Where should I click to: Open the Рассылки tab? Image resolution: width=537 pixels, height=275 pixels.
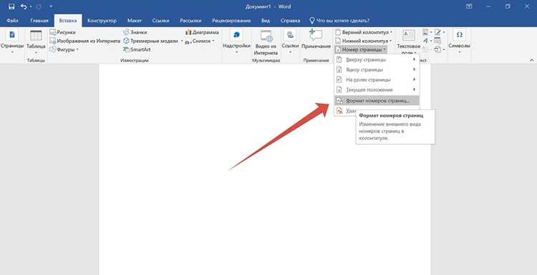pyautogui.click(x=190, y=21)
